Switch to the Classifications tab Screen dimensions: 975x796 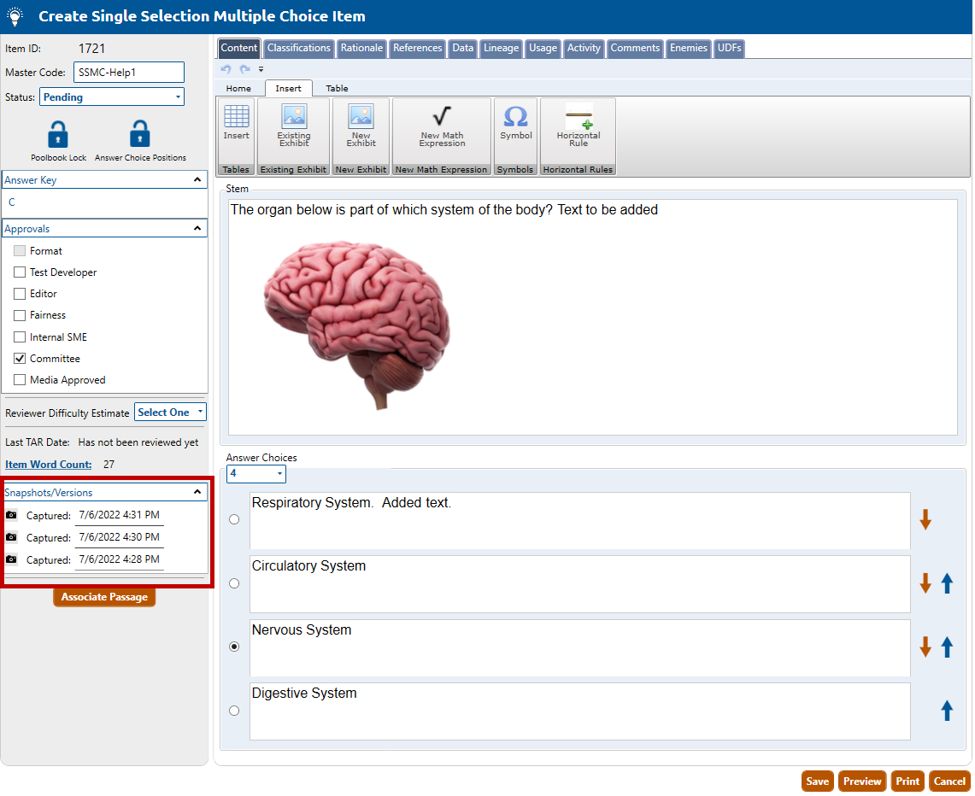tap(298, 49)
